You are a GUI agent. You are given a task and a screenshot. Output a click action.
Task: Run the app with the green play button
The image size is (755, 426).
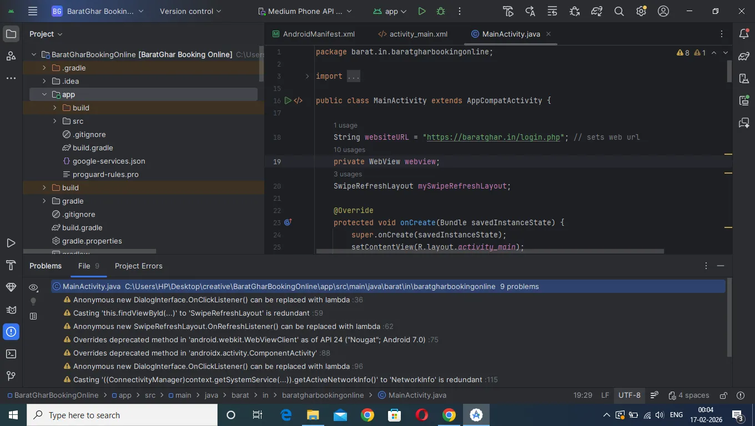pyautogui.click(x=422, y=11)
